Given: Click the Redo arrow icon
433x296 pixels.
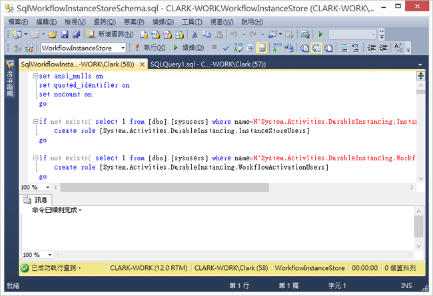Looking at the screenshot, I should [252, 34].
